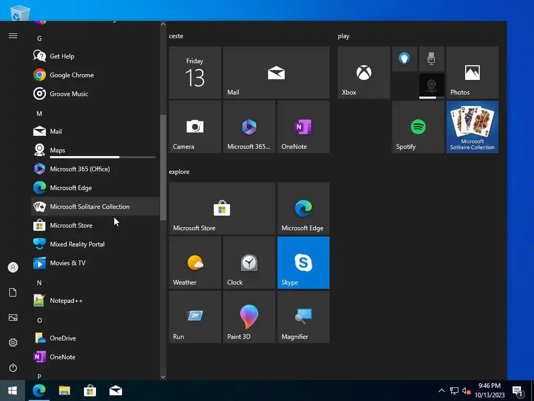Open OneNote in the app list
The width and height of the screenshot is (534, 401).
point(95,357)
